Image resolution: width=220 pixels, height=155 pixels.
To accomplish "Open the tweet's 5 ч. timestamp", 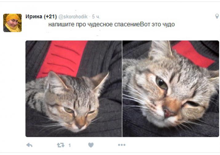I will 96,17.
